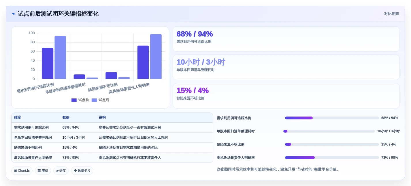Click the 试点前 bar for 缺陷来源不明比例
Viewport: 411px width, 186px height.
click(111, 75)
